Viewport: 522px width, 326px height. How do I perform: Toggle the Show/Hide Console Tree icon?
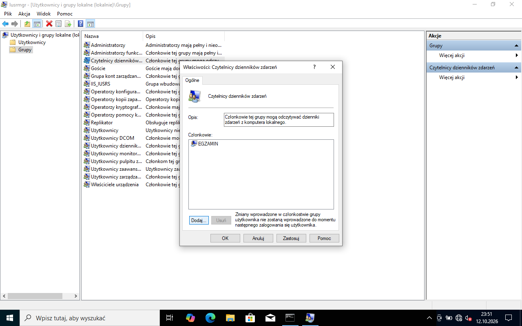click(37, 24)
